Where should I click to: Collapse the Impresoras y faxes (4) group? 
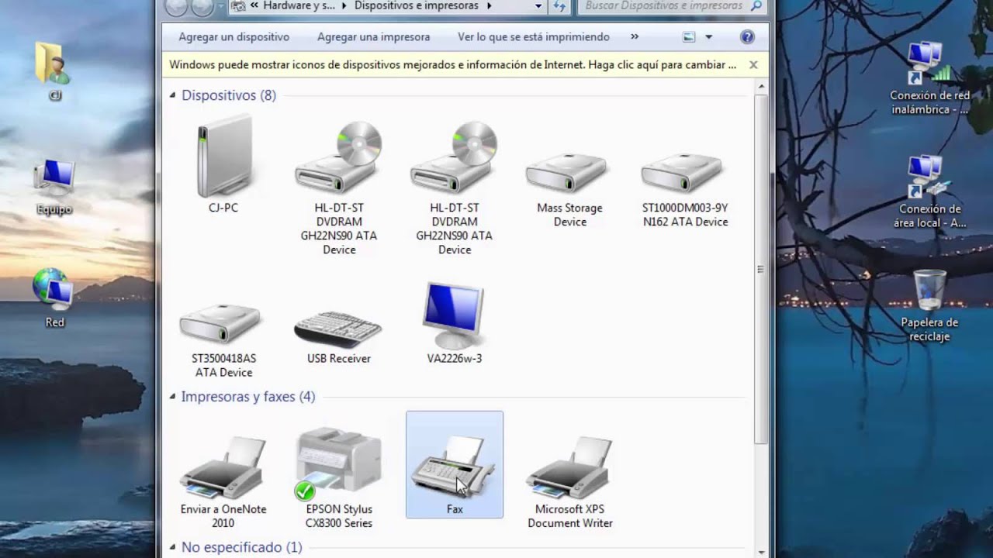(x=172, y=397)
